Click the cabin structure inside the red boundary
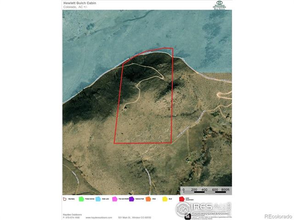The image size is (294, 220). (125, 108)
